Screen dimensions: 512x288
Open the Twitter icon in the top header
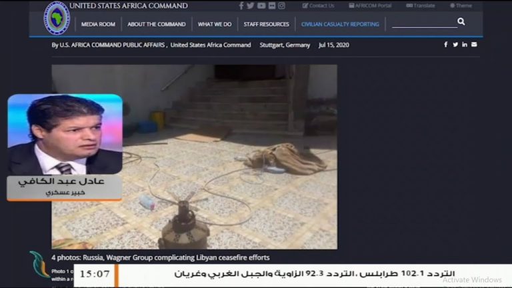[251, 5]
